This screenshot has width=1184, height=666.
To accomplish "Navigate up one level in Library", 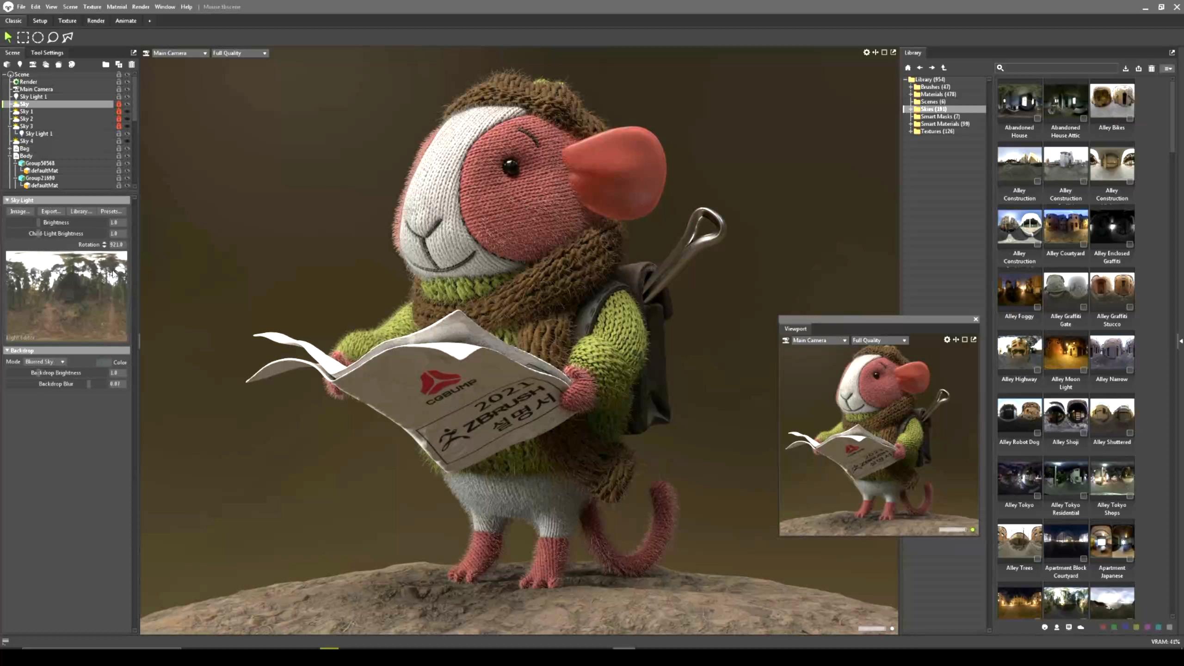I will (x=944, y=68).
